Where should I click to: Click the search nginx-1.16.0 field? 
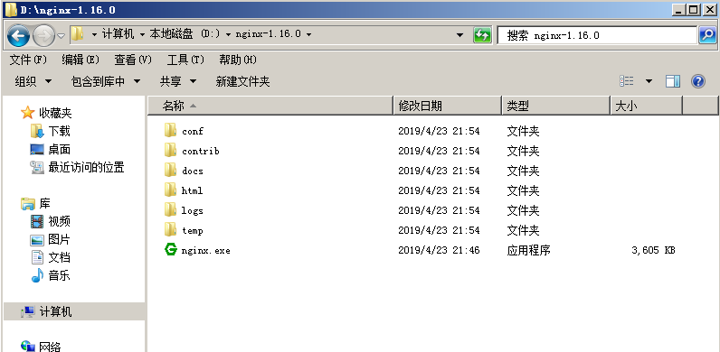[597, 35]
